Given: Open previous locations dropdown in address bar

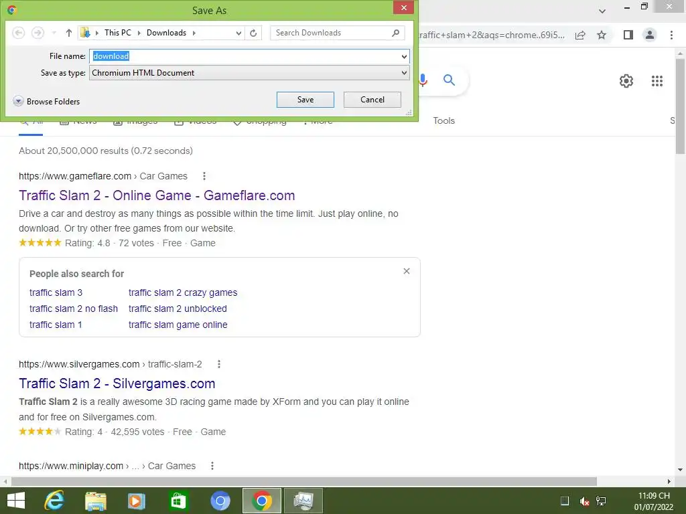Looking at the screenshot, I should 238,33.
